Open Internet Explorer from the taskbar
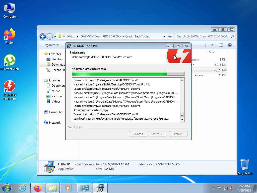The width and height of the screenshot is (257, 193). [x=22, y=188]
